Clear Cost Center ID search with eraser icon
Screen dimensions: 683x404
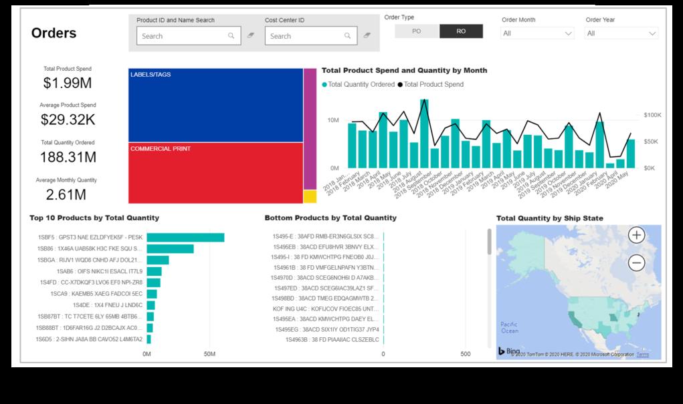tap(367, 35)
